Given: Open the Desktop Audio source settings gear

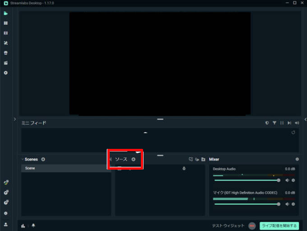Looking at the screenshot, I should [293, 180].
